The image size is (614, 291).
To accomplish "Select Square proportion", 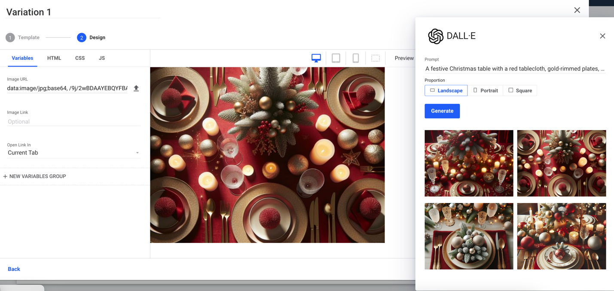I will (x=520, y=91).
